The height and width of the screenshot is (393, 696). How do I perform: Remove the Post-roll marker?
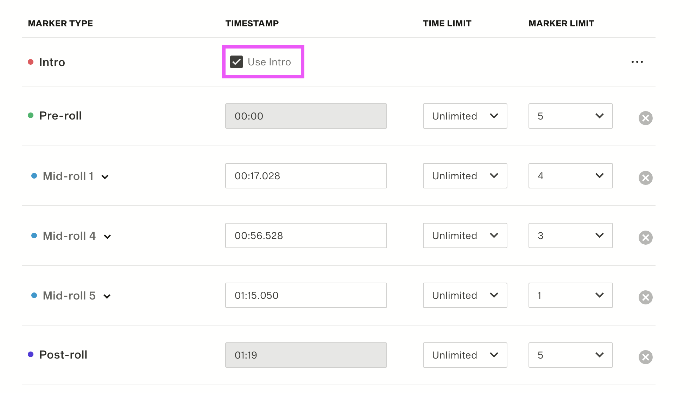pyautogui.click(x=645, y=357)
